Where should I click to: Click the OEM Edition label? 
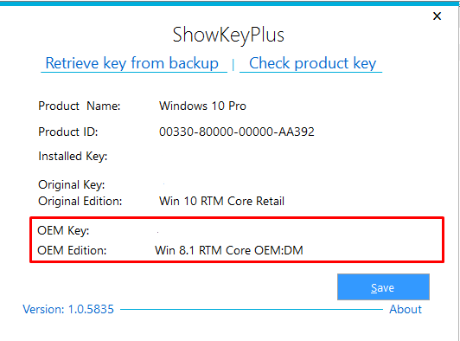[72, 250]
